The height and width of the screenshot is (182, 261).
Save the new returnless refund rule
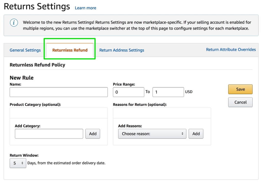tap(240, 89)
